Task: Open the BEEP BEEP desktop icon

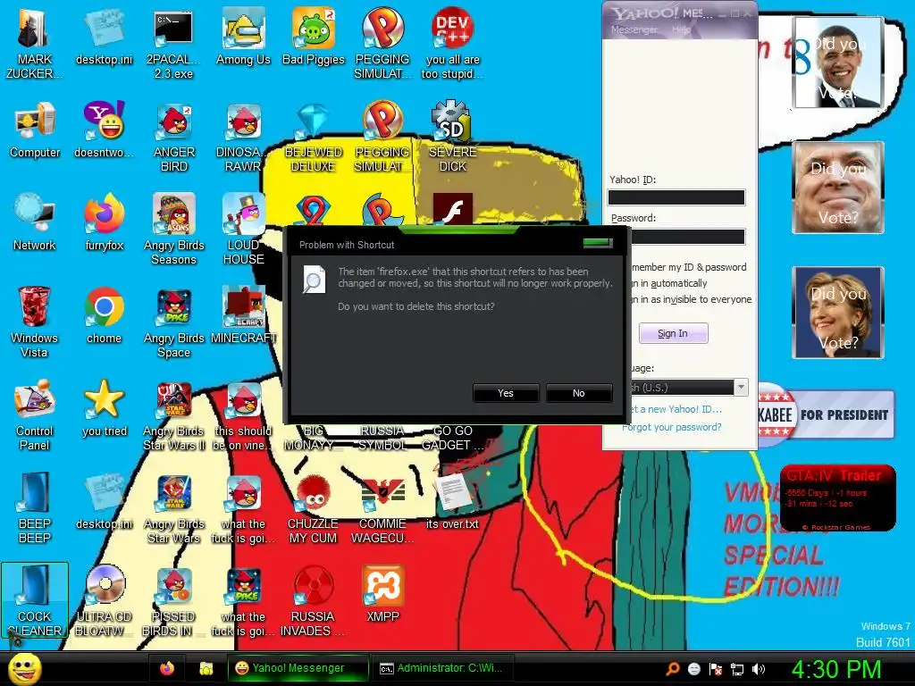Action: tap(35, 507)
